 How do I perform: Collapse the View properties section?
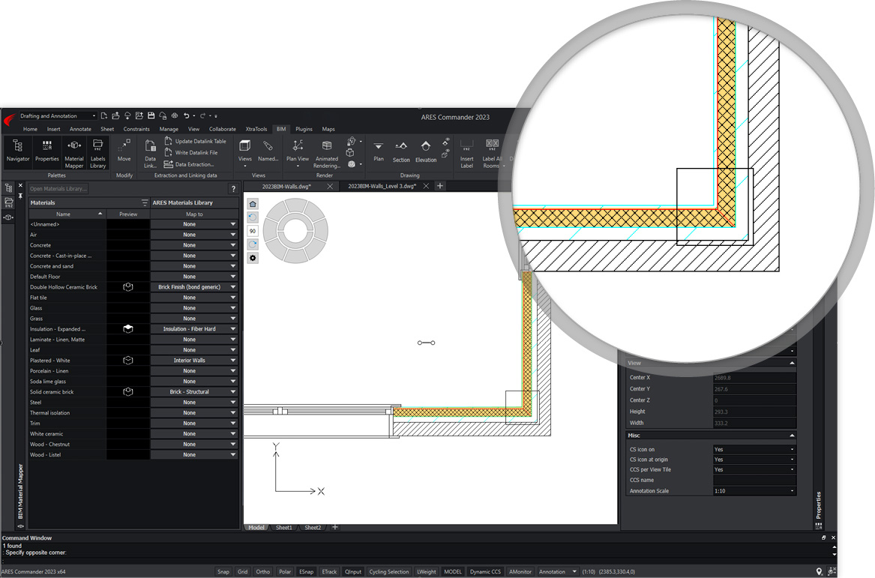[792, 363]
